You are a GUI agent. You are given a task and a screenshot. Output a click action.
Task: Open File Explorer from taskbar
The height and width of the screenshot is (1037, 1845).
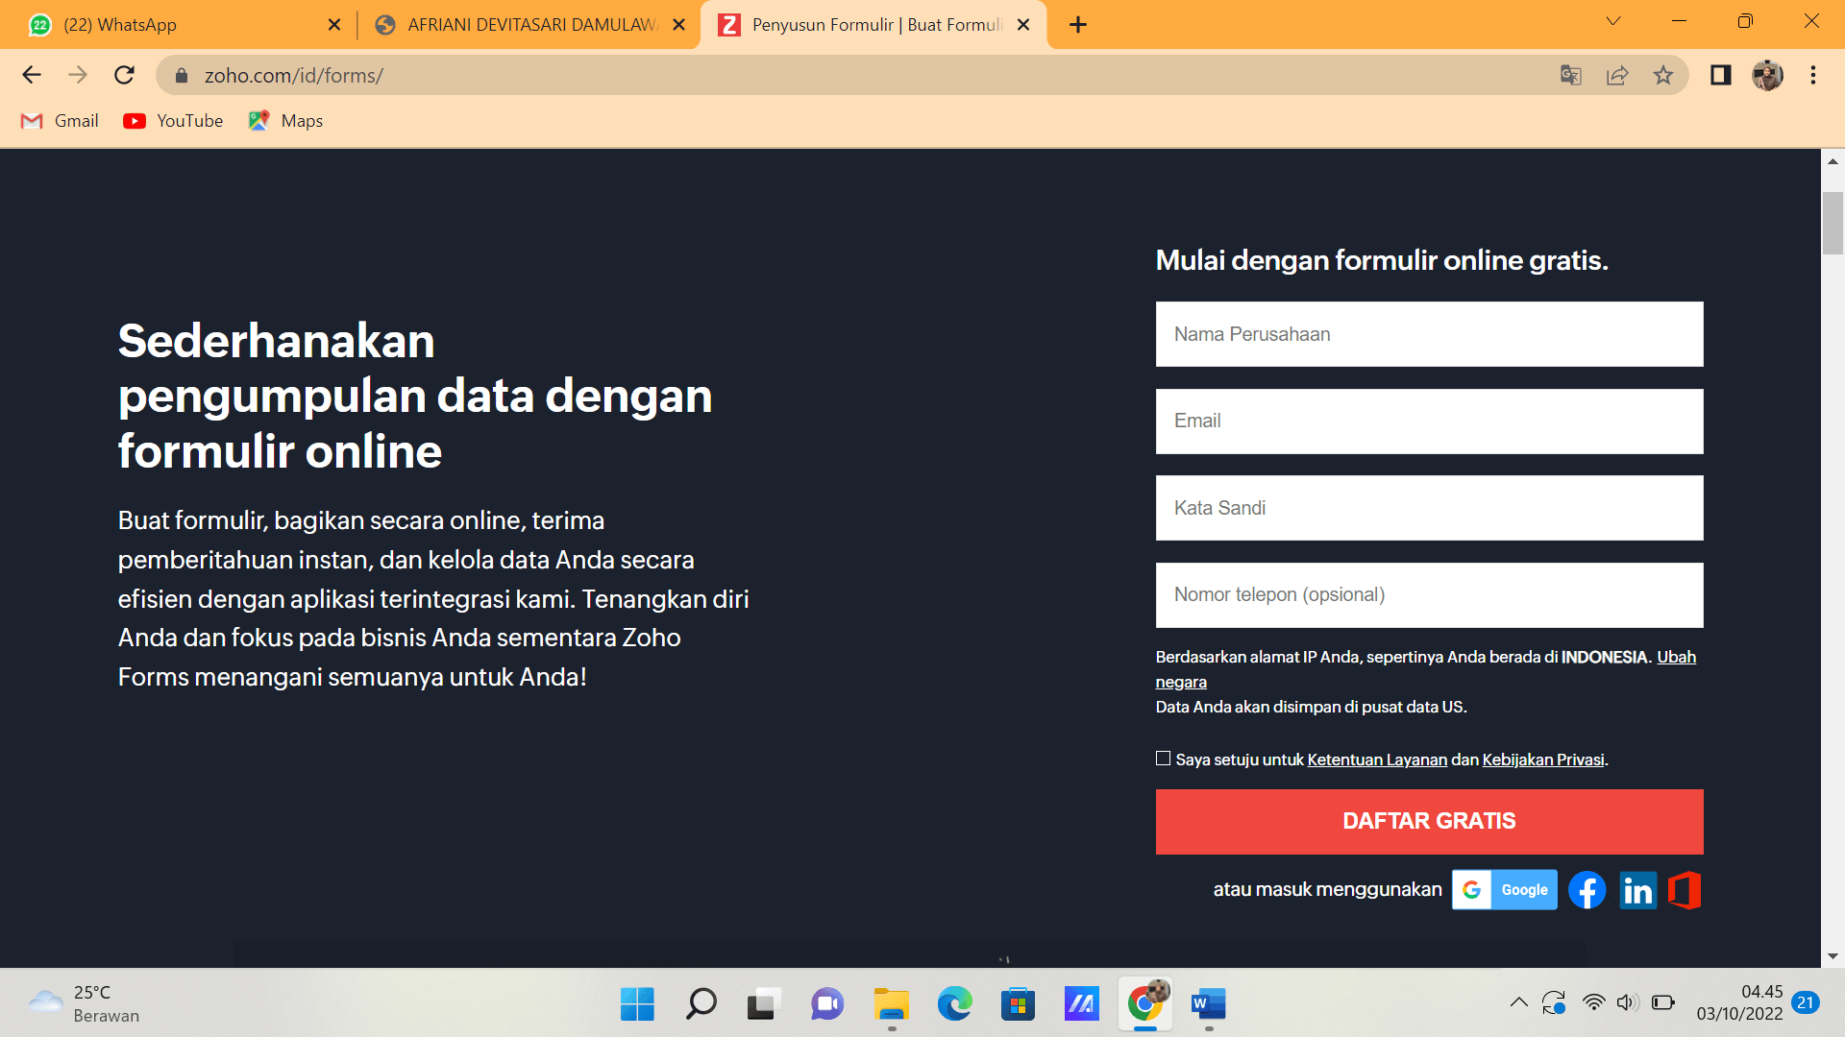point(891,1004)
